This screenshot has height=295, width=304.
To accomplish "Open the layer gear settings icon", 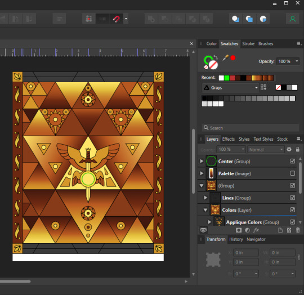I will [x=289, y=149].
